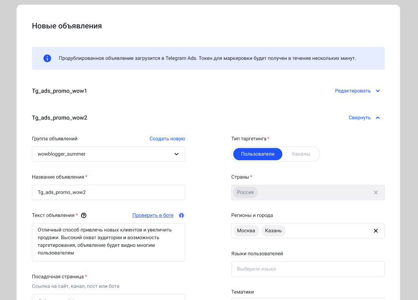Remove the Россия country chip via its X
418x300 pixels.
pos(375,192)
